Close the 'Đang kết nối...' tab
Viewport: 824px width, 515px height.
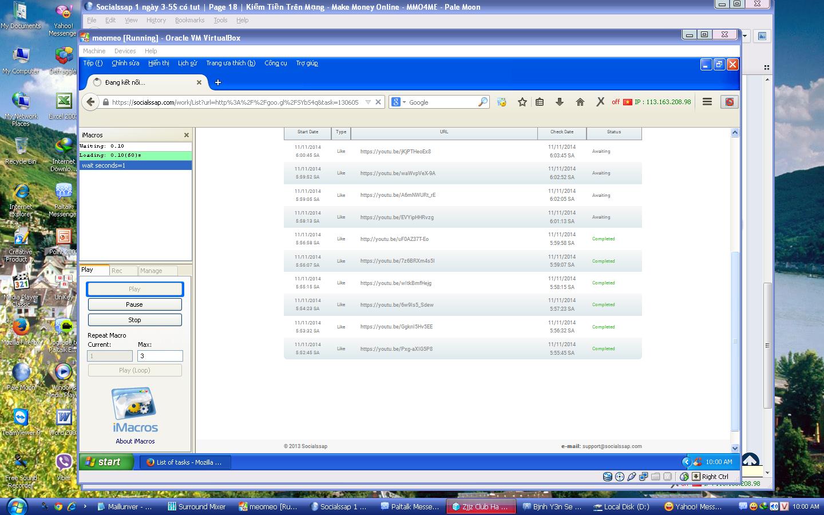pyautogui.click(x=199, y=82)
